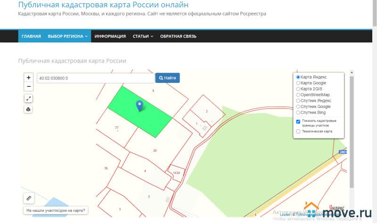Go to Обратная связь page
Image resolution: width=377 pixels, height=223 pixels.
click(x=178, y=36)
